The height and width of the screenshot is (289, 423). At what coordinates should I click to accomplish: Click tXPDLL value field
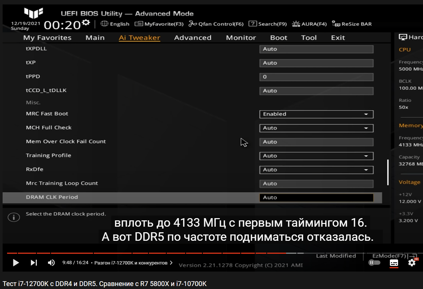[317, 49]
